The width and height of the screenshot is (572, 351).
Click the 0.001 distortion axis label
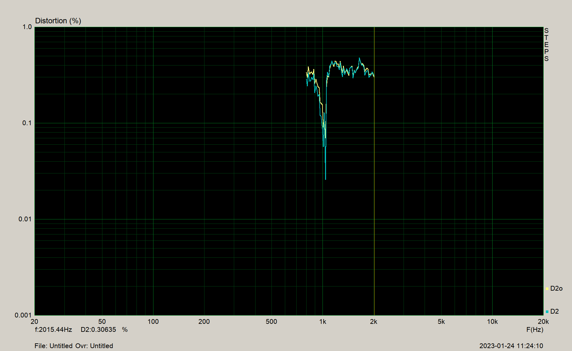(23, 315)
